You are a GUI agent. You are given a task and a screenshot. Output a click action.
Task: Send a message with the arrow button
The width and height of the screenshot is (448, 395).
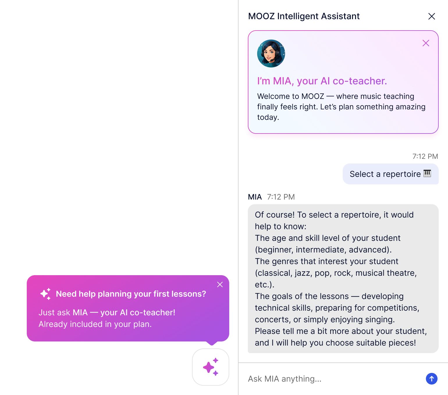pyautogui.click(x=431, y=379)
